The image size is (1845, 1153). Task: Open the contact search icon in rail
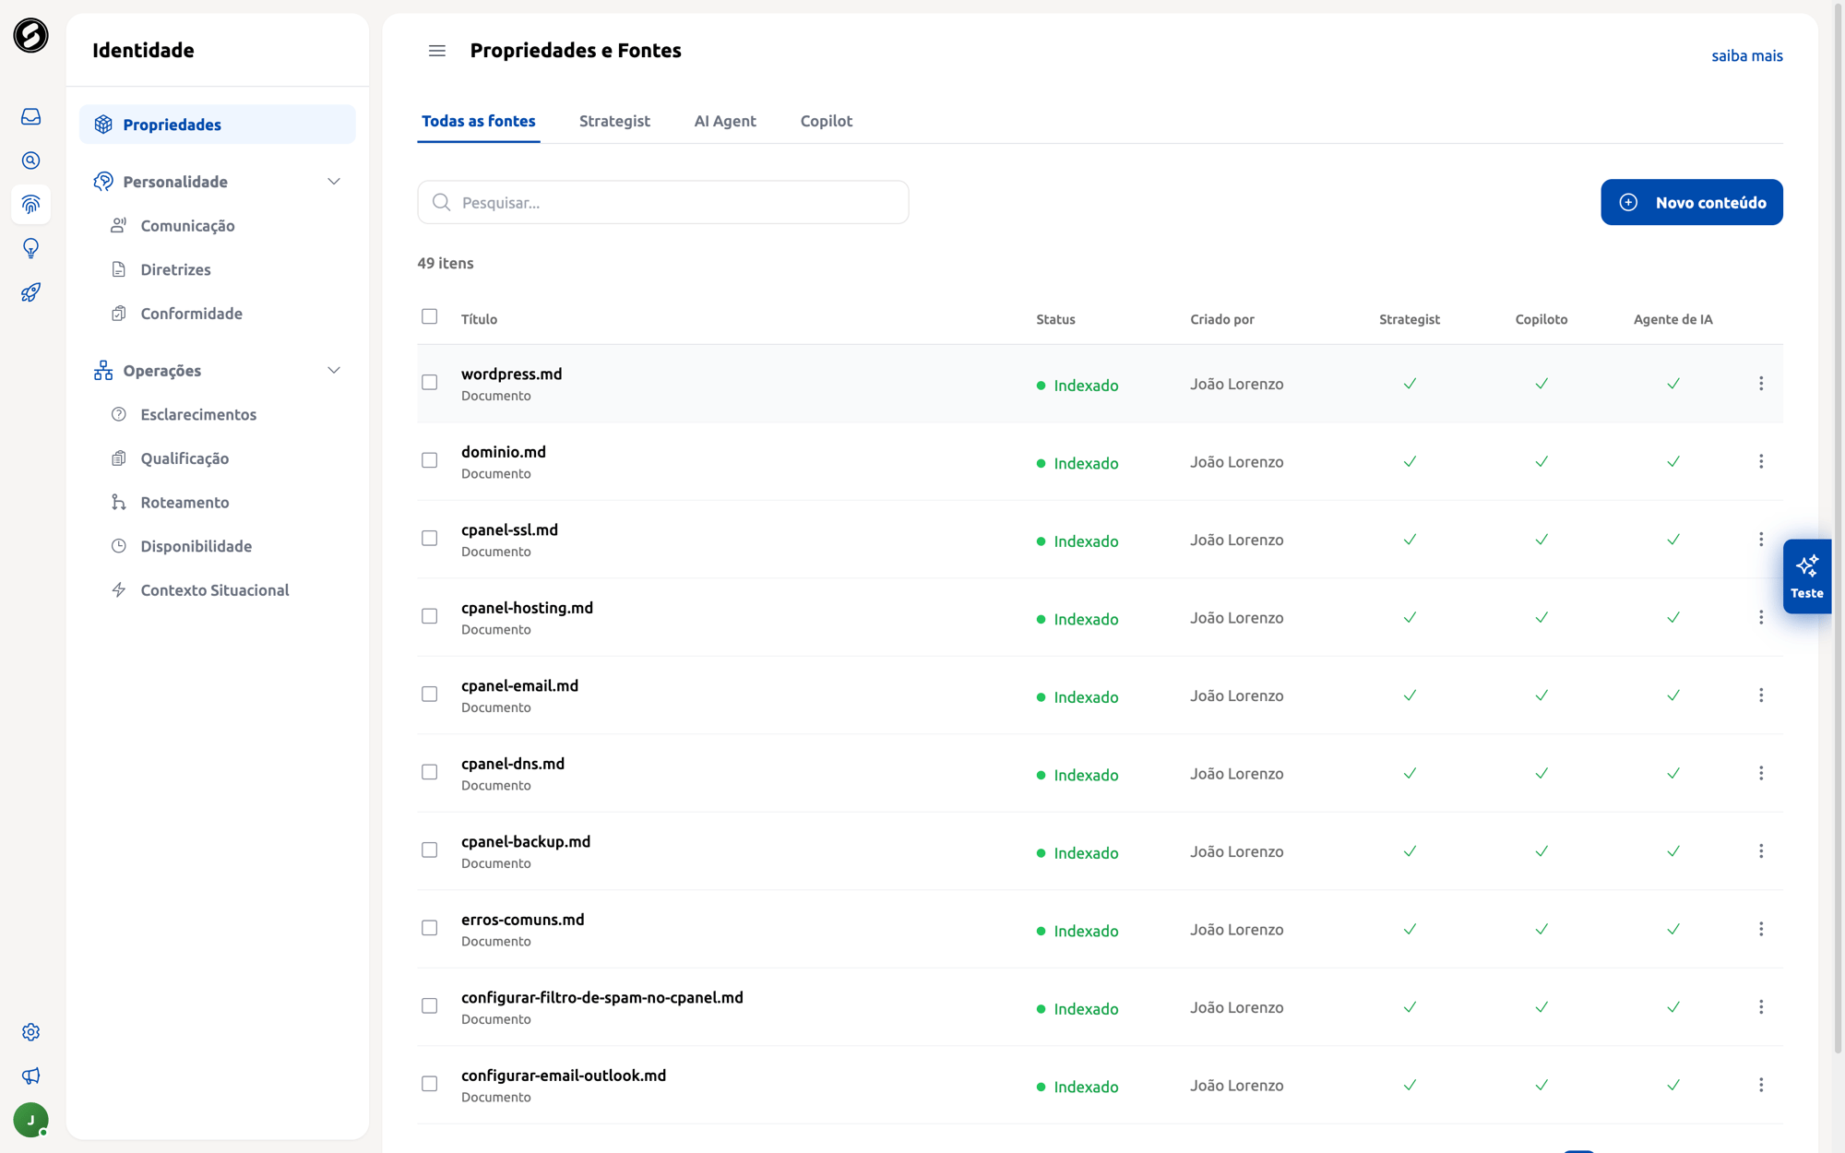pyautogui.click(x=30, y=160)
